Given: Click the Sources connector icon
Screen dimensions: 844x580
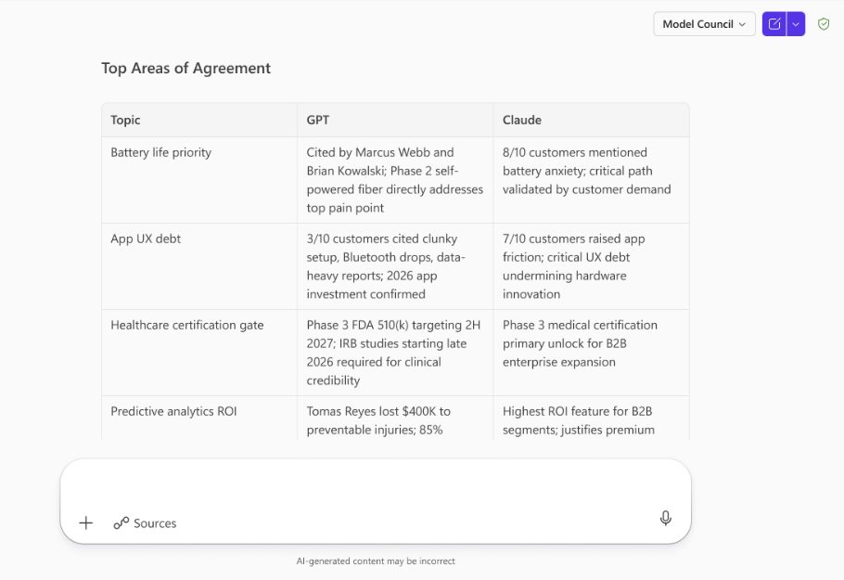Looking at the screenshot, I should 121,523.
